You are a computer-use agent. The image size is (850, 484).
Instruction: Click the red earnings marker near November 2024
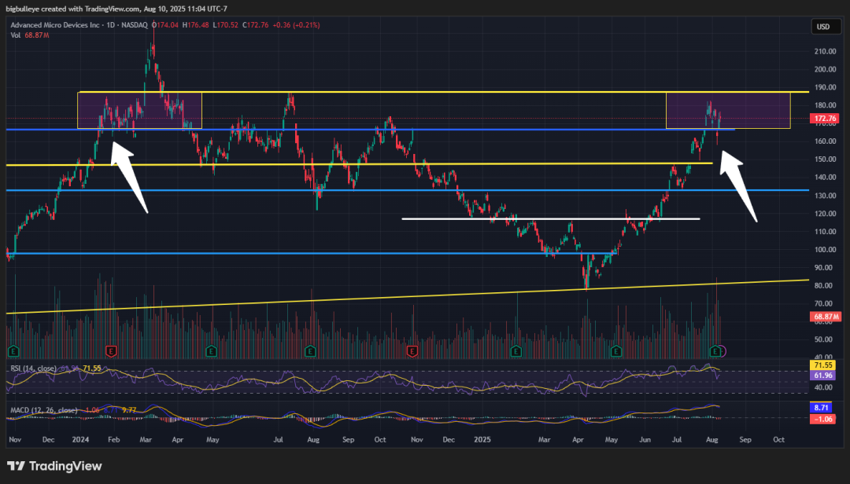pyautogui.click(x=412, y=351)
